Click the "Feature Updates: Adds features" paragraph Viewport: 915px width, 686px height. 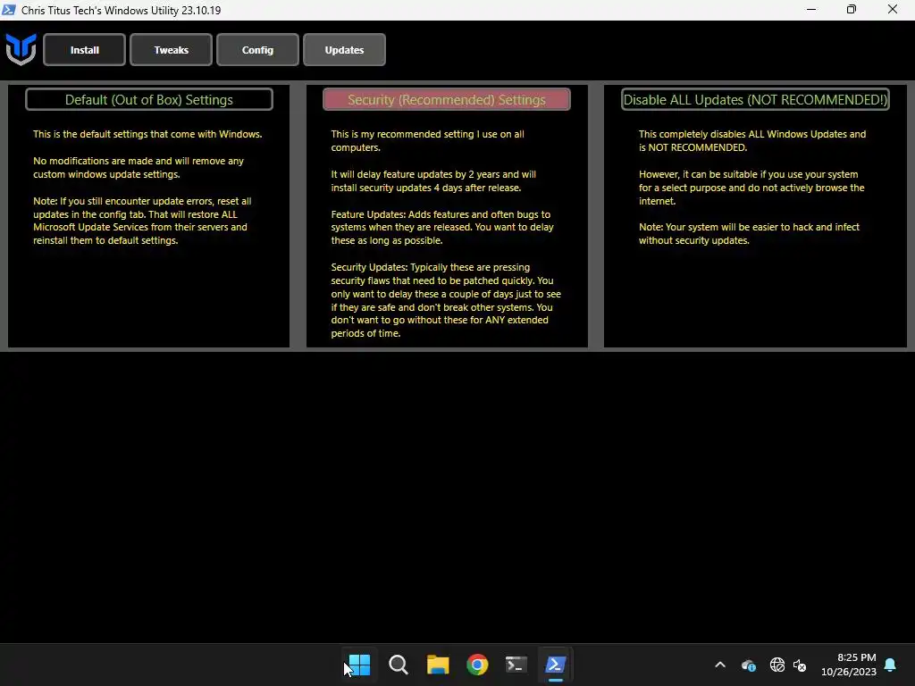tap(442, 228)
